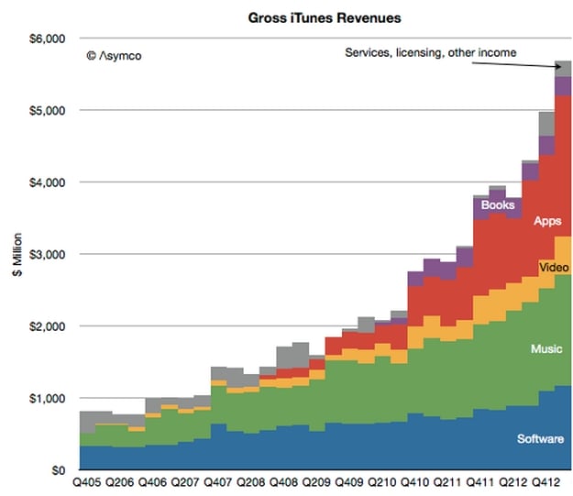Click the Services, licensing, other income annotation
The width and height of the screenshot is (573, 496).
click(430, 52)
